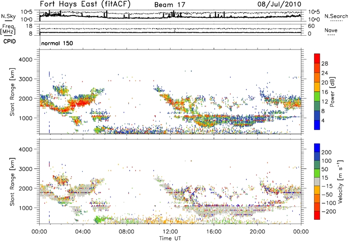Click the '20:00' time axis label
The image size is (348, 241).
tap(258, 232)
